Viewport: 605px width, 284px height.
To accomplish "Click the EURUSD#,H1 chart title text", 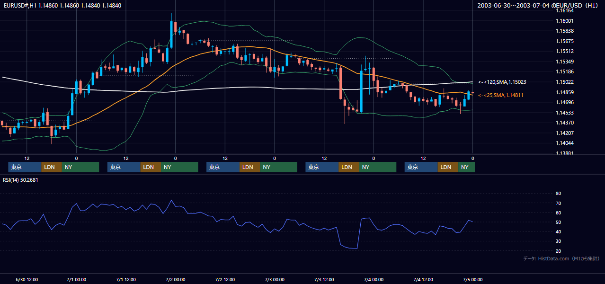I will pyautogui.click(x=62, y=6).
